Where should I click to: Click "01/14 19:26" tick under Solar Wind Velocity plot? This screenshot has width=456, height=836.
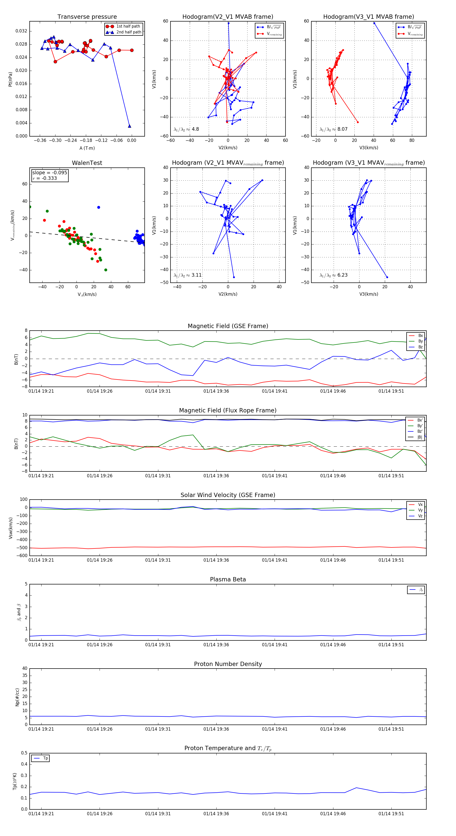(100, 560)
